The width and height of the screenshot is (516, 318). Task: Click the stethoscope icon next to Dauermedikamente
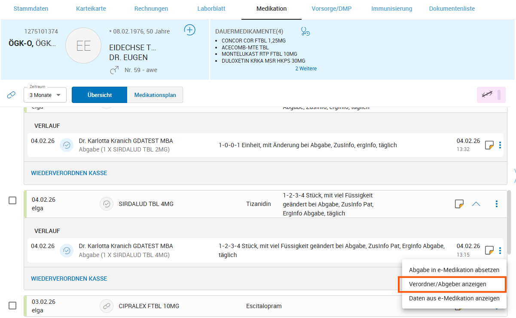(x=305, y=31)
